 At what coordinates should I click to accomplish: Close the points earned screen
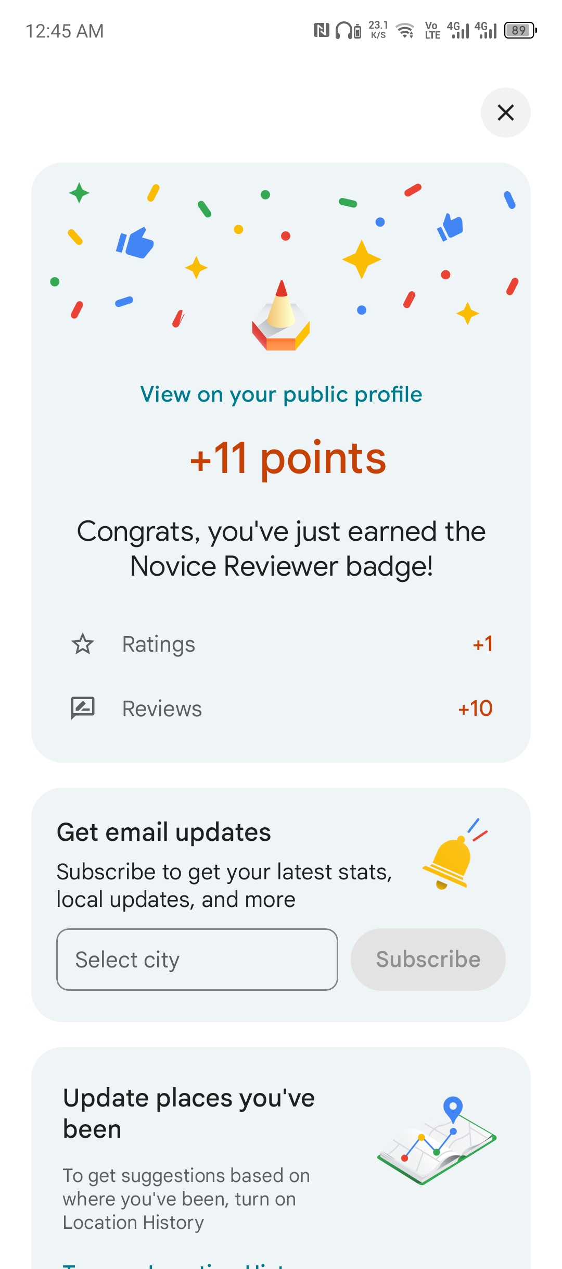tap(505, 113)
